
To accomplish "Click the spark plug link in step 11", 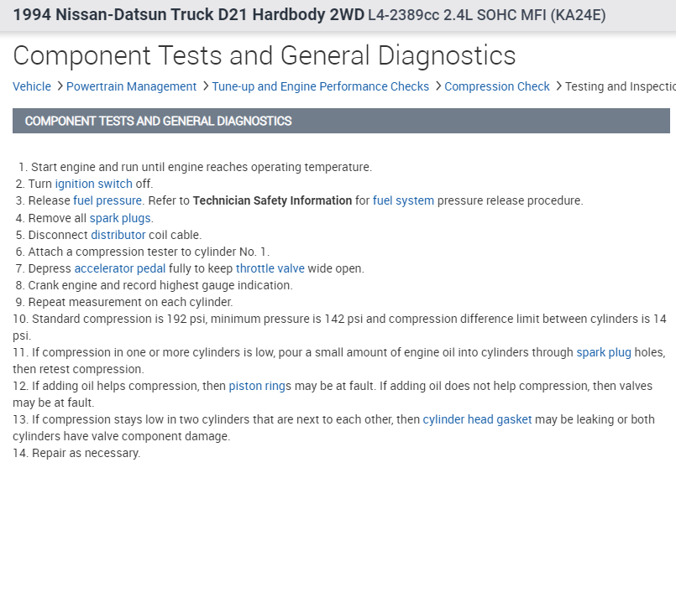I will coord(604,352).
